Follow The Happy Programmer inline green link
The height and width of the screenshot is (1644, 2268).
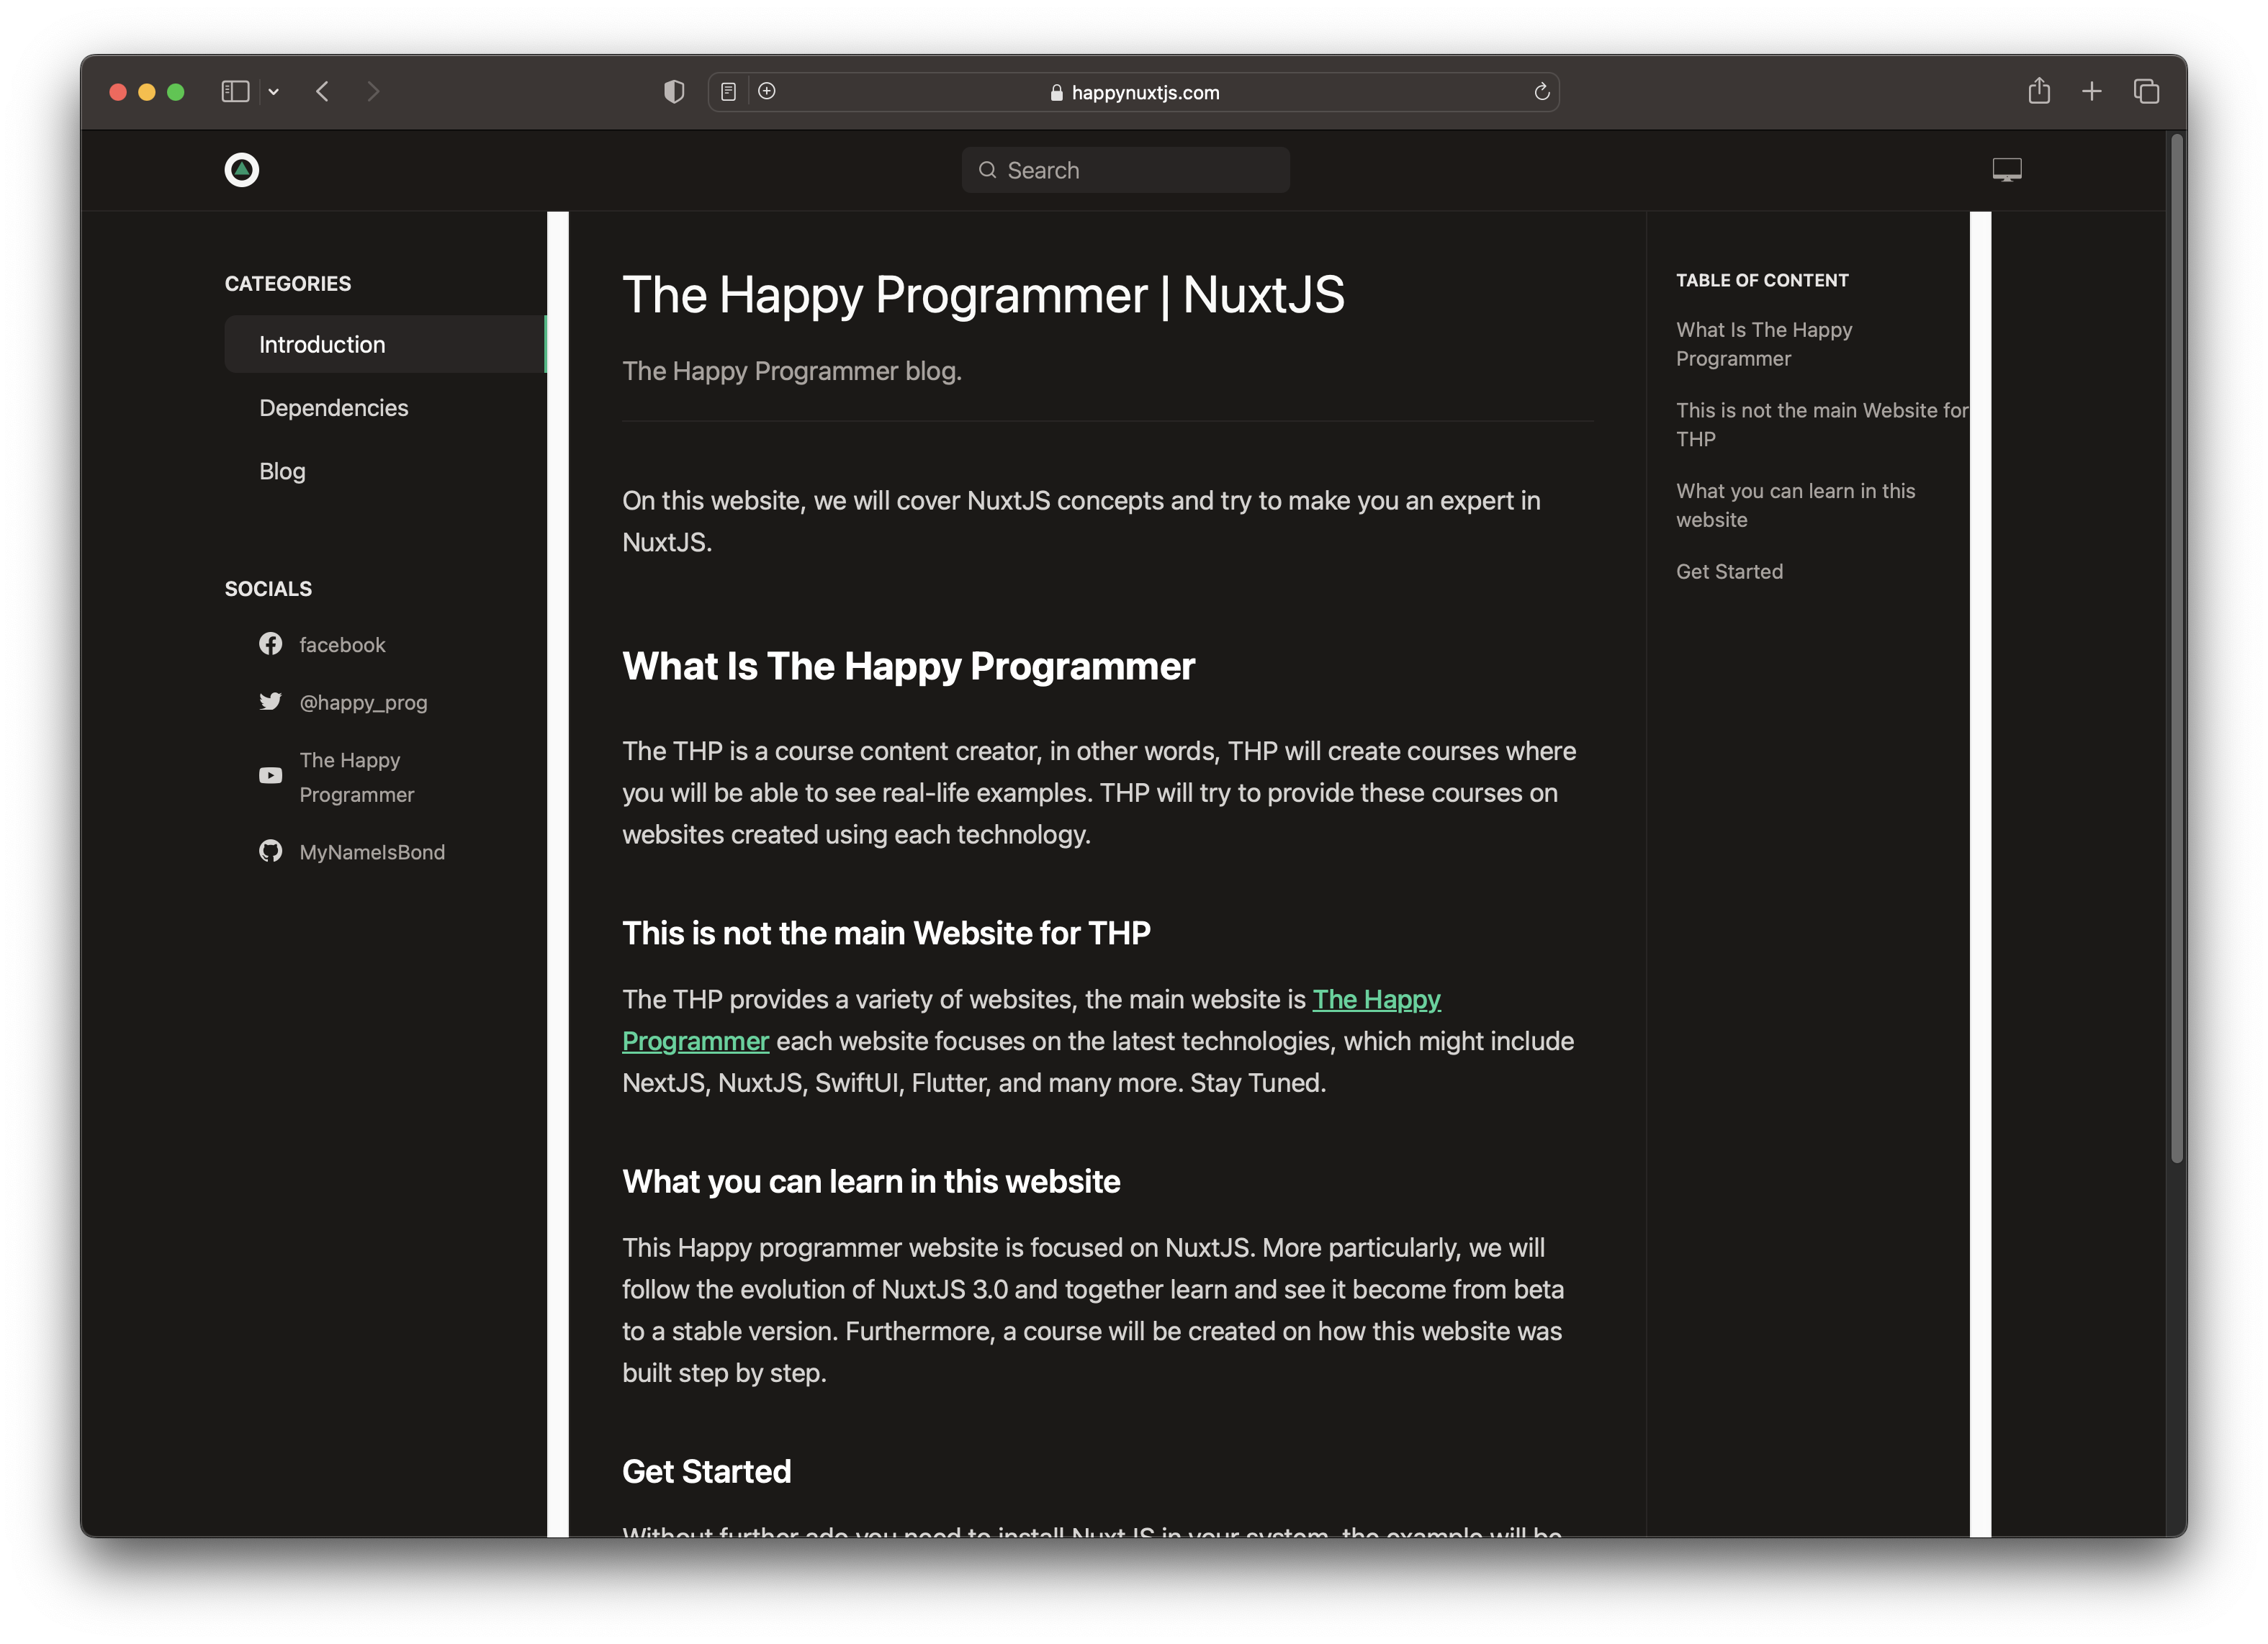[x=1376, y=999]
